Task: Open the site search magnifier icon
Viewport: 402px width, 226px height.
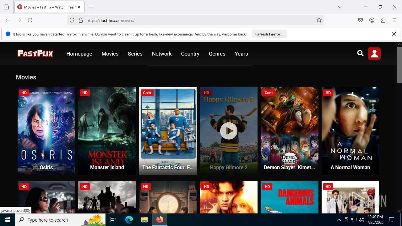Action: 361,53
